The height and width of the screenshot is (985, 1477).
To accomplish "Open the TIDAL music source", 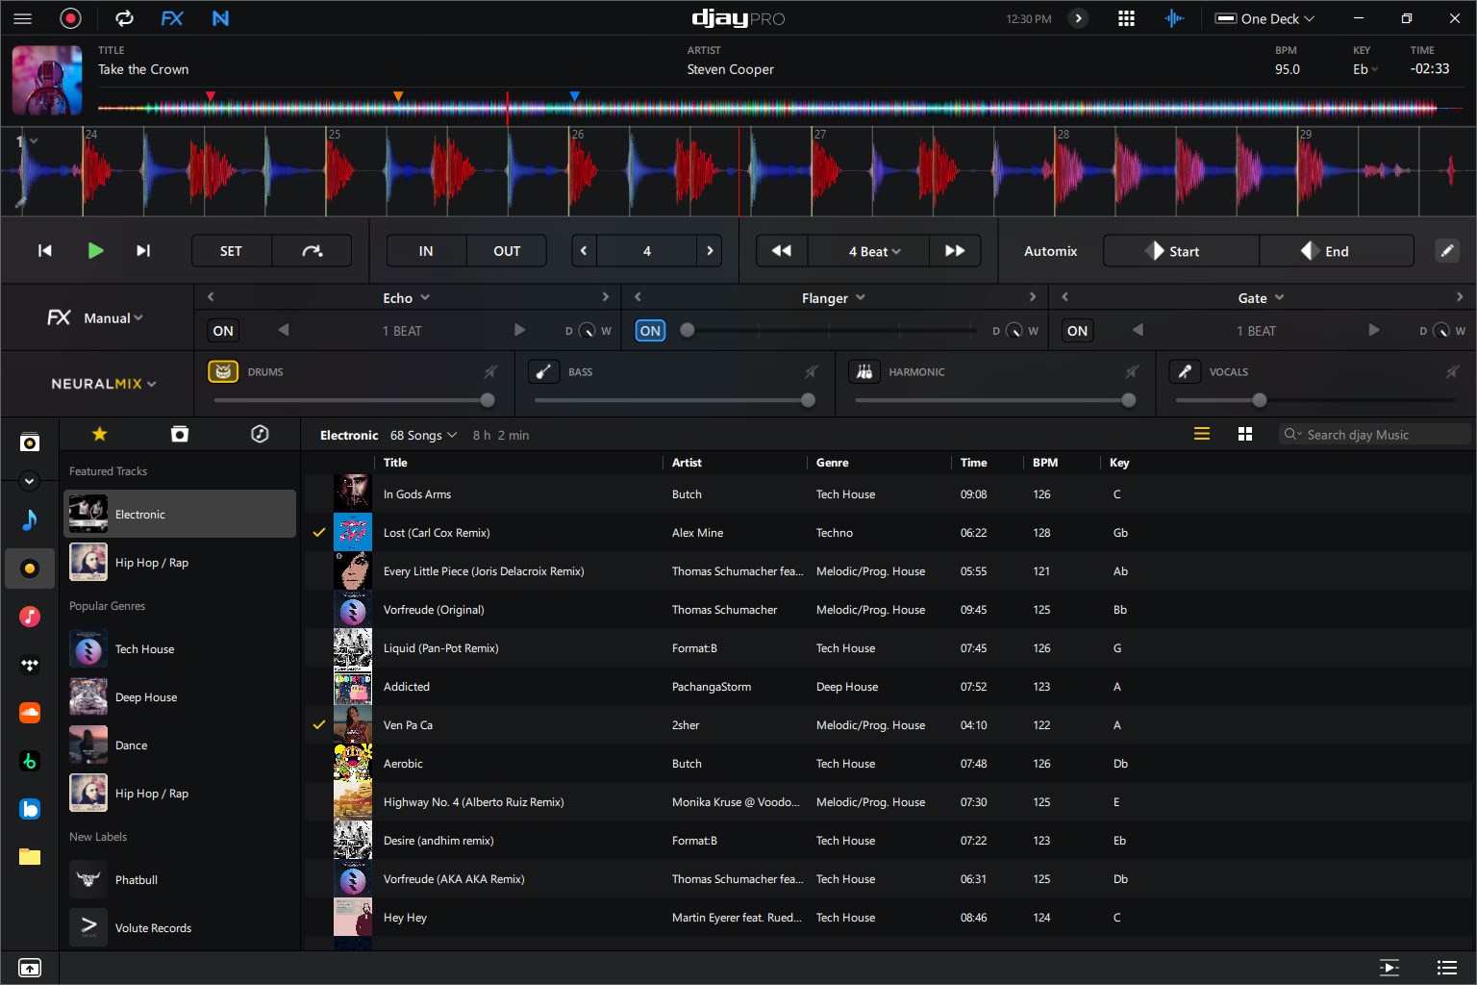I will pos(30,665).
